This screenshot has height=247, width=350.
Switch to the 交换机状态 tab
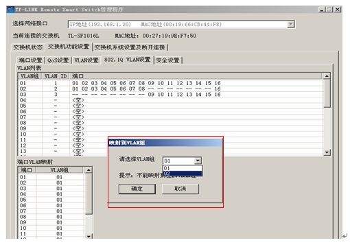[x=28, y=47]
